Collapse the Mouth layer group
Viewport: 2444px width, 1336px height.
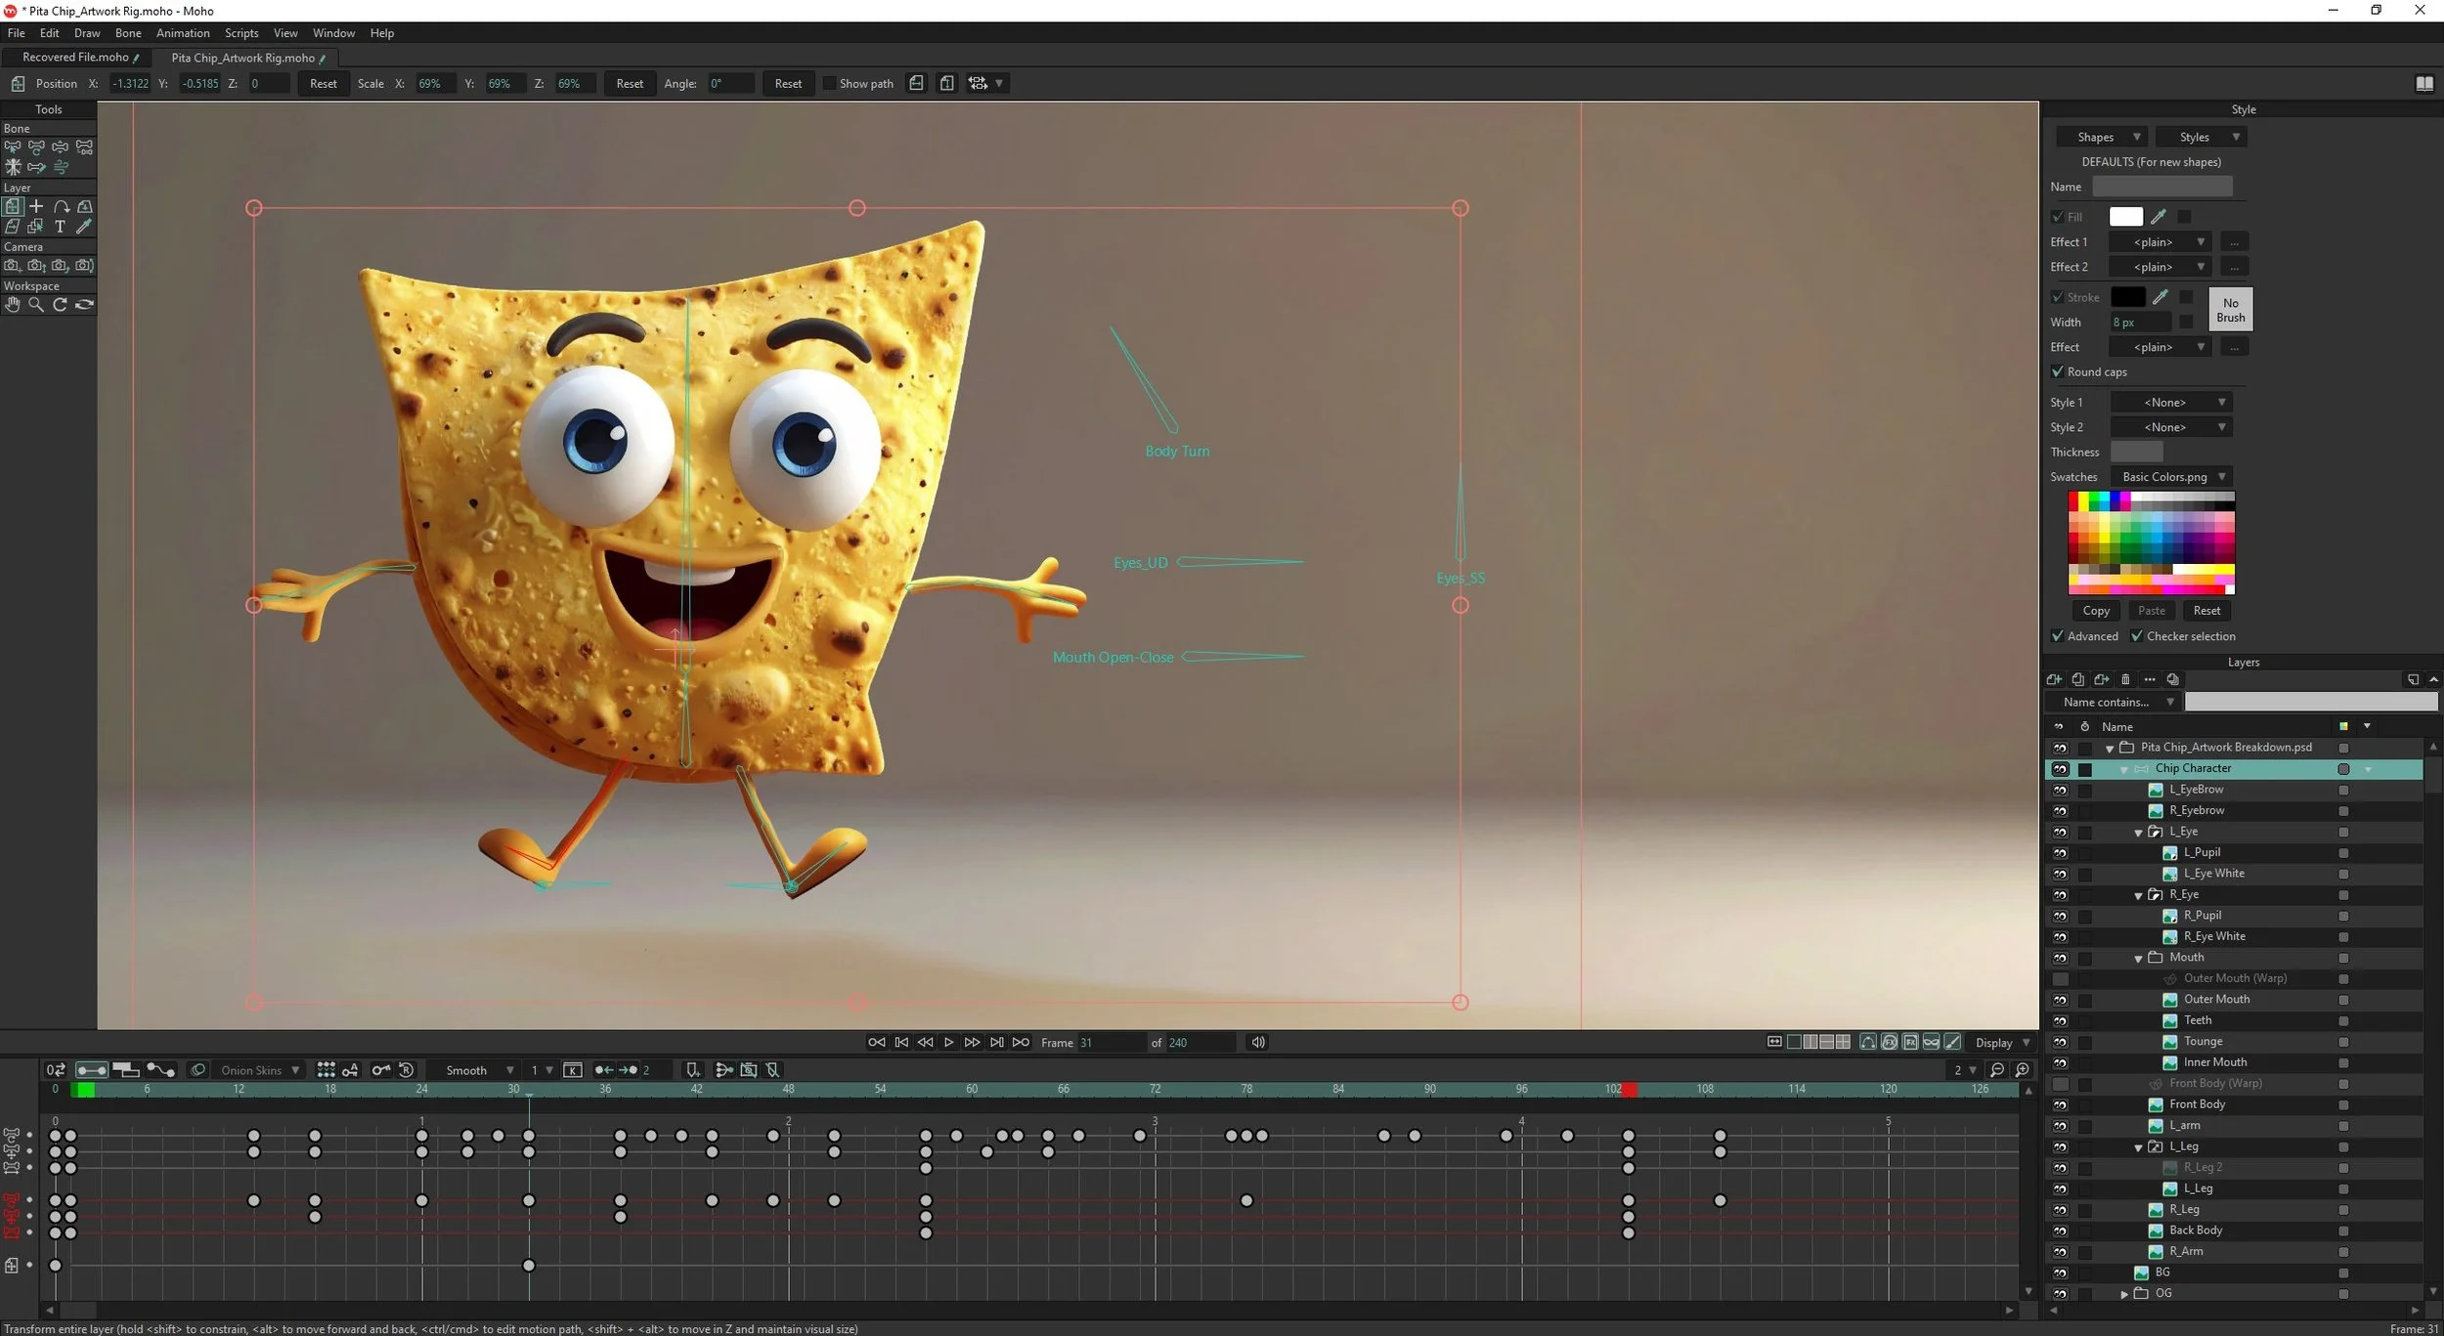pos(2138,959)
